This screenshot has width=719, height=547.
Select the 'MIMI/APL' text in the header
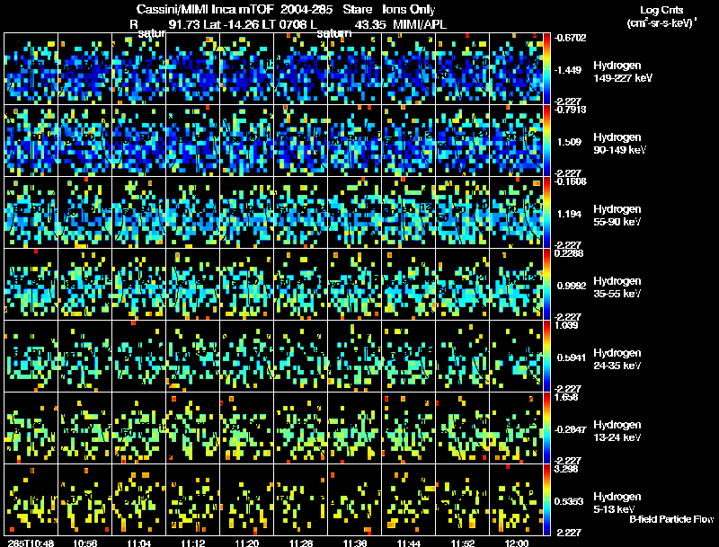coord(420,24)
